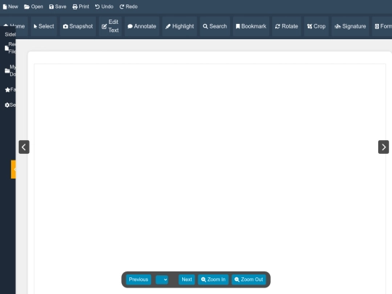Open the Search tool

[x=215, y=26]
